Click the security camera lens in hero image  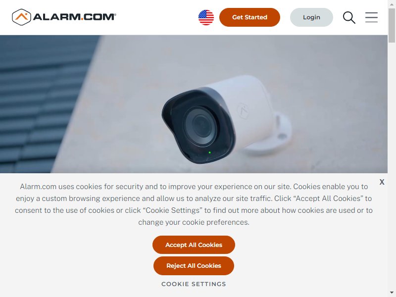tap(200, 126)
